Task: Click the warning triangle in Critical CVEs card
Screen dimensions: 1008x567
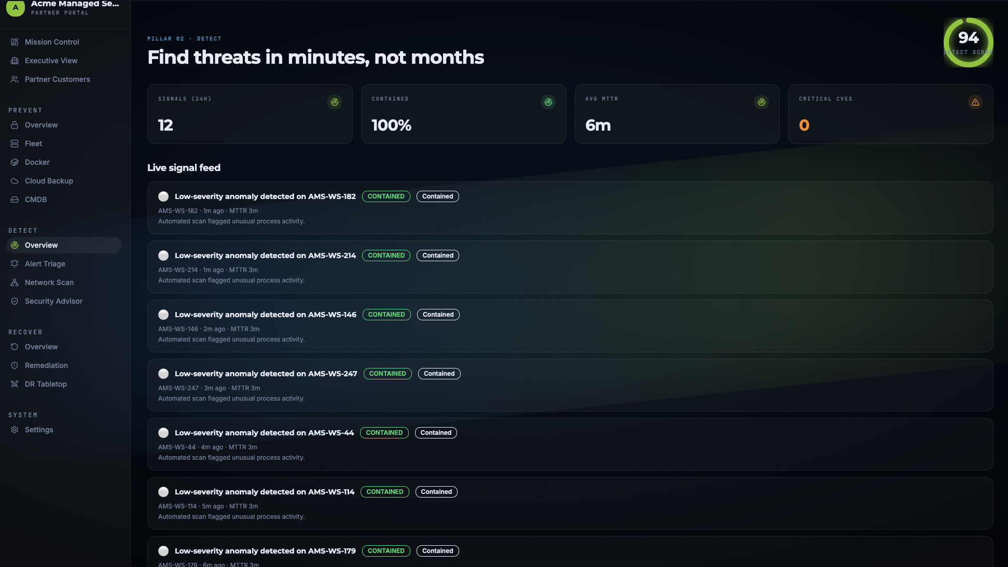Action: pyautogui.click(x=975, y=102)
